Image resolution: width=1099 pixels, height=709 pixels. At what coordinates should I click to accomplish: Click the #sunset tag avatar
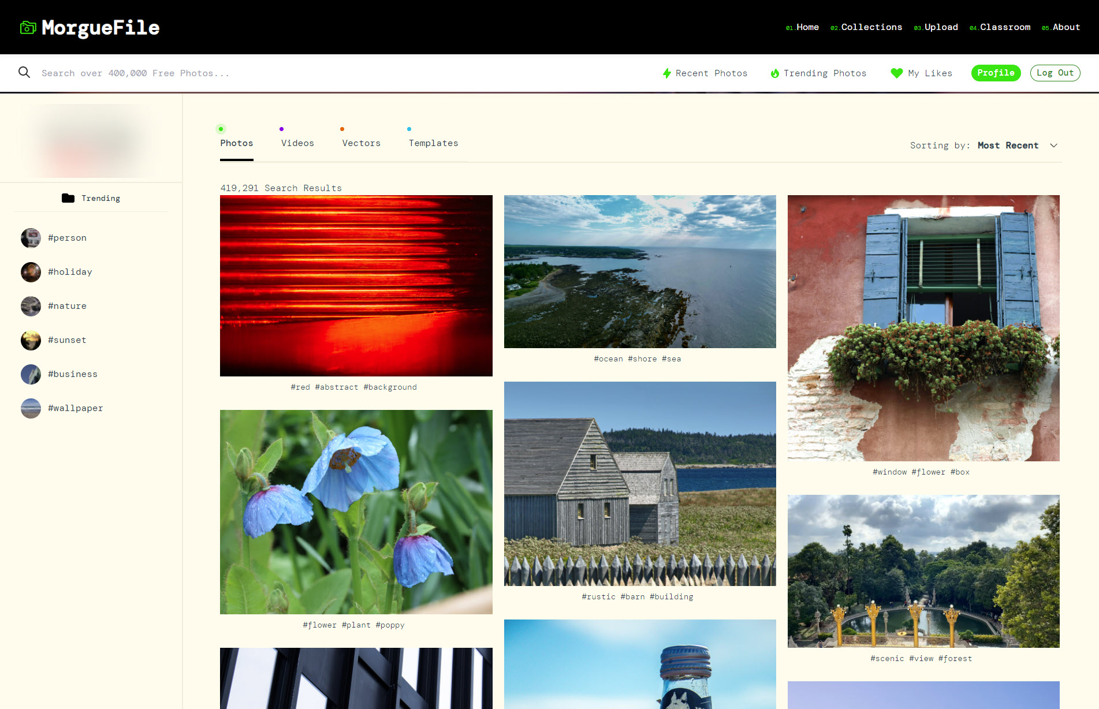[x=31, y=340]
